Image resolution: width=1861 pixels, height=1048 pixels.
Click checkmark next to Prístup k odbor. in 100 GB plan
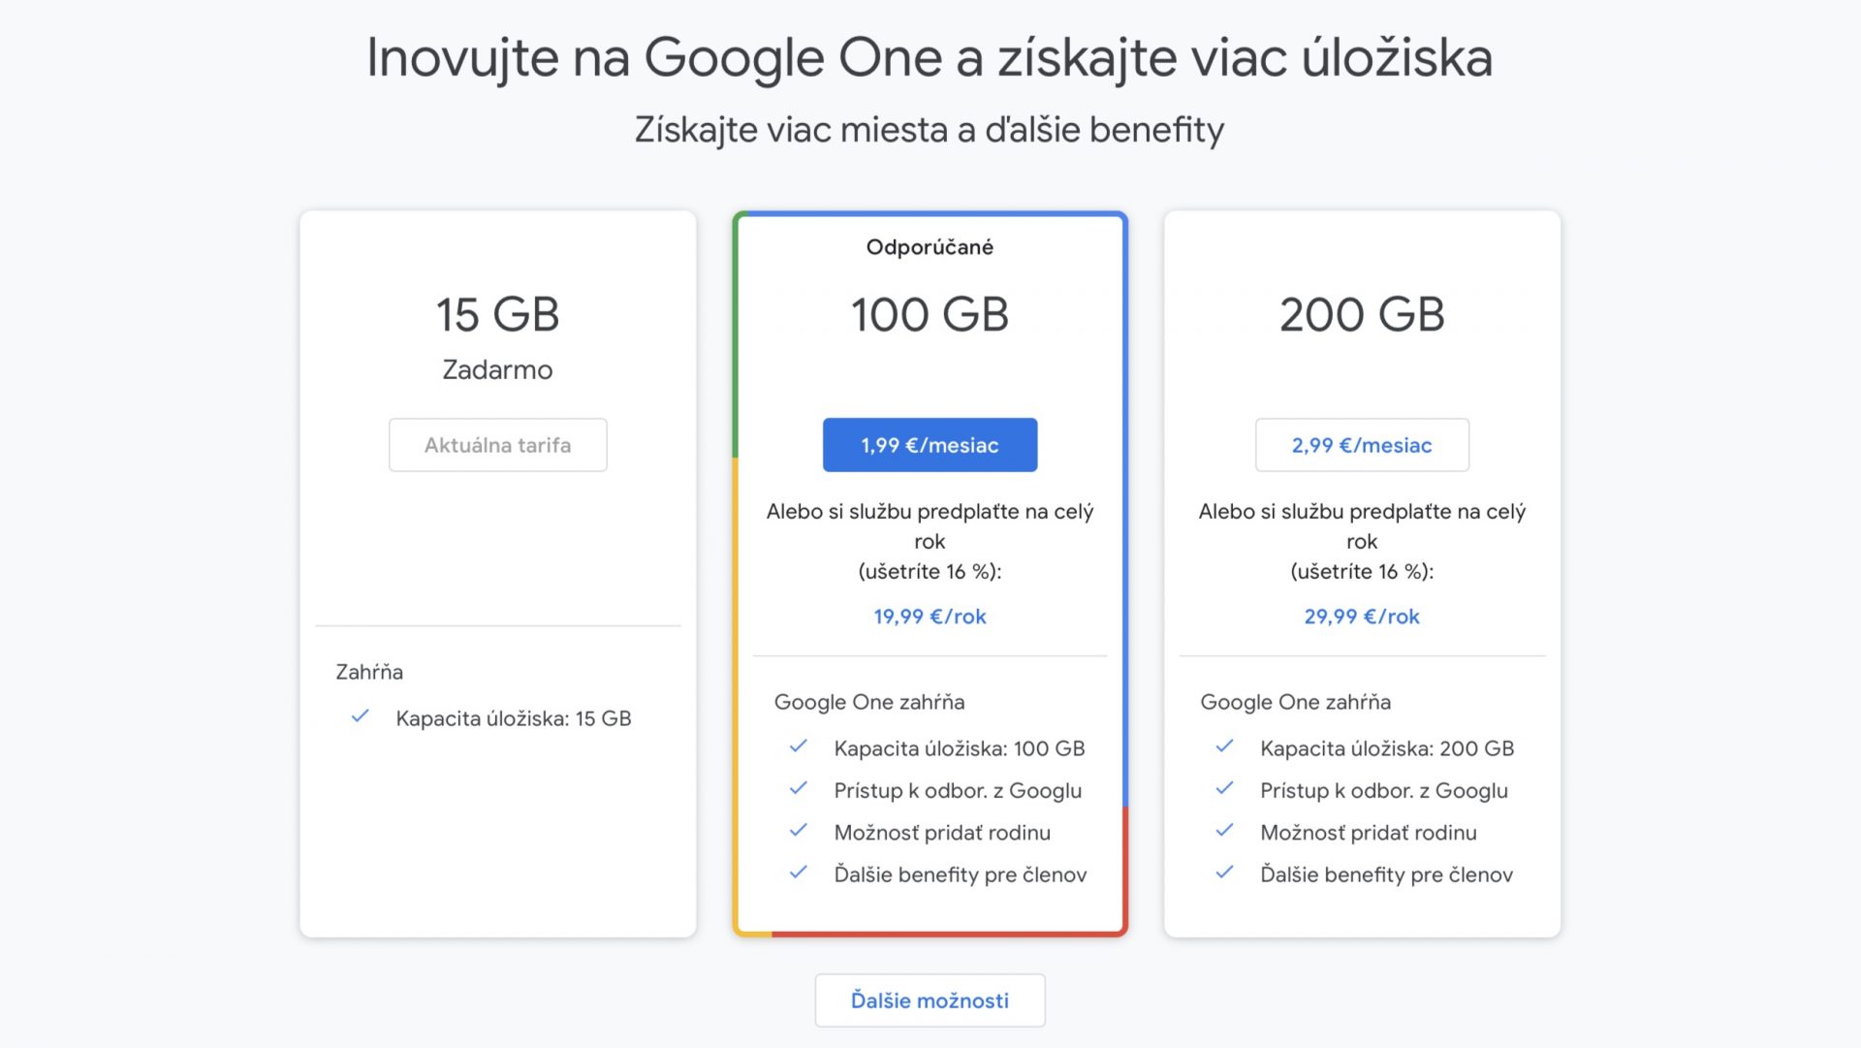(799, 789)
